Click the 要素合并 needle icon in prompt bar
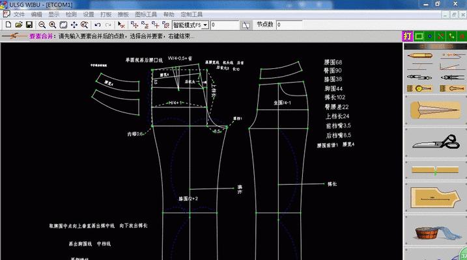This screenshot has width=467, height=260. [14, 36]
